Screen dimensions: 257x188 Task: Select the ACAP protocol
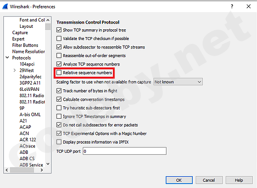coord(25,127)
